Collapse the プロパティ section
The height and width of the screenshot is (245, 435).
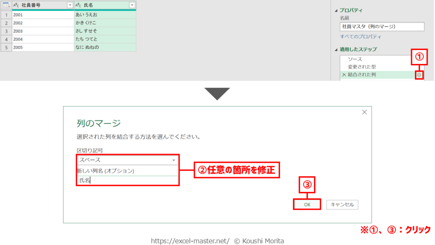[x=335, y=10]
